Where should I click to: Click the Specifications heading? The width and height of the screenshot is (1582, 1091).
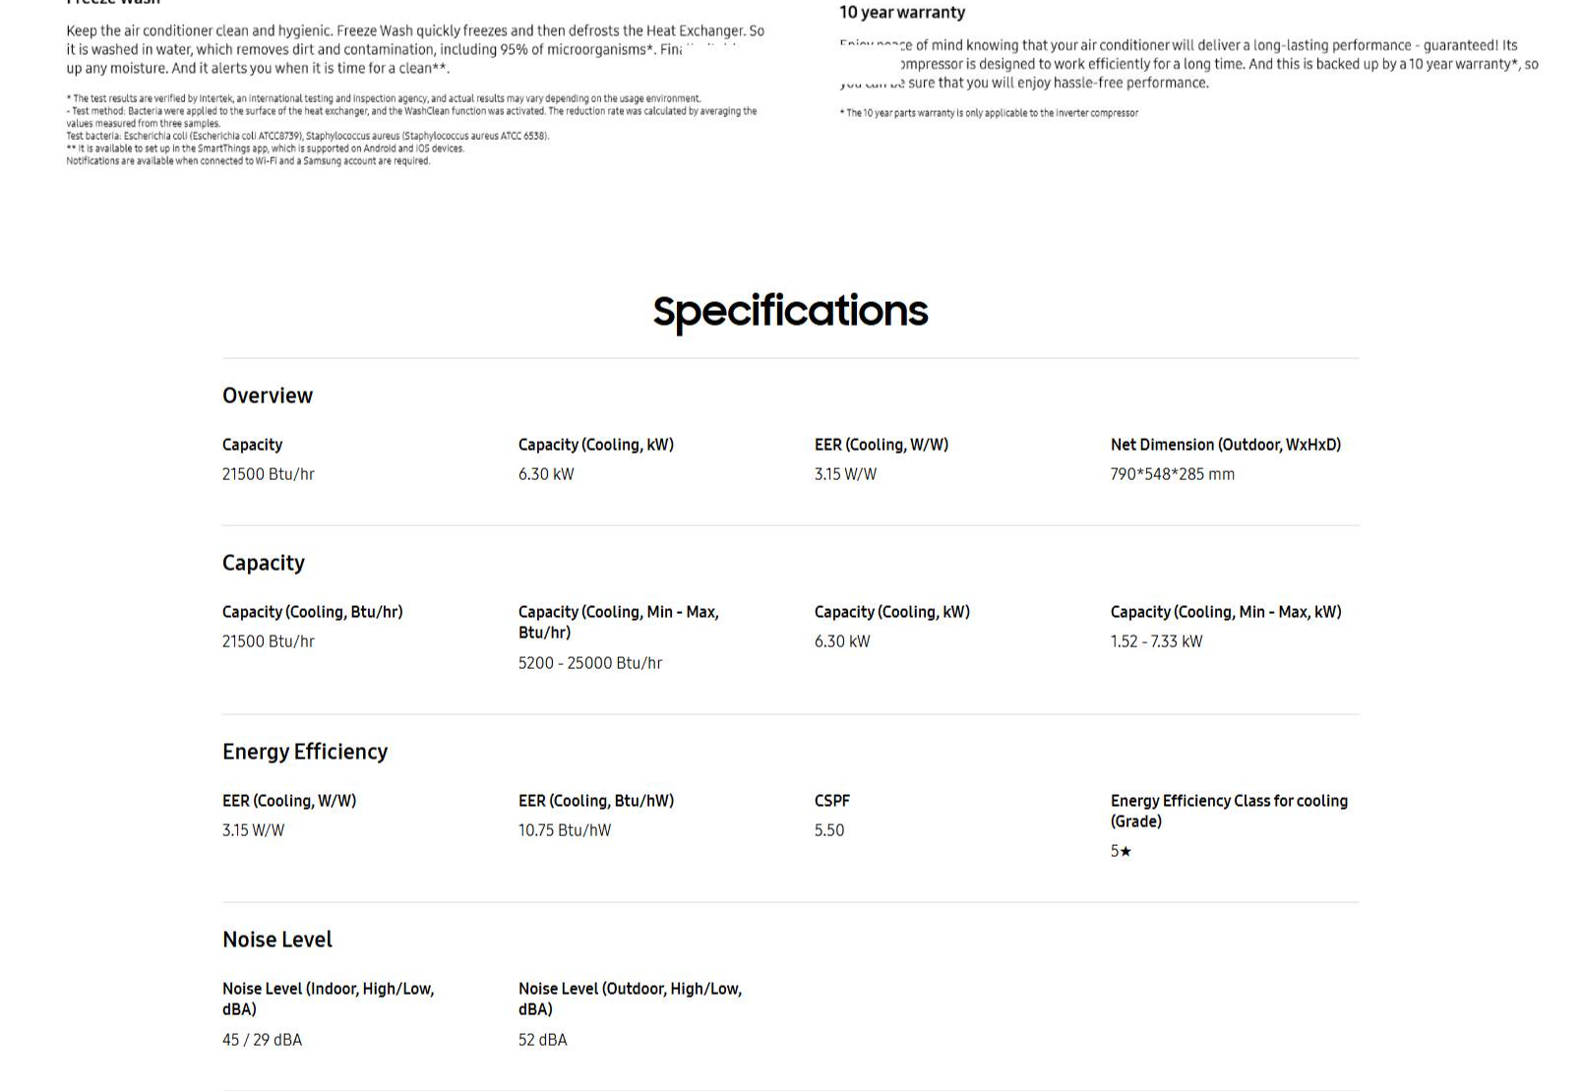[x=790, y=311]
